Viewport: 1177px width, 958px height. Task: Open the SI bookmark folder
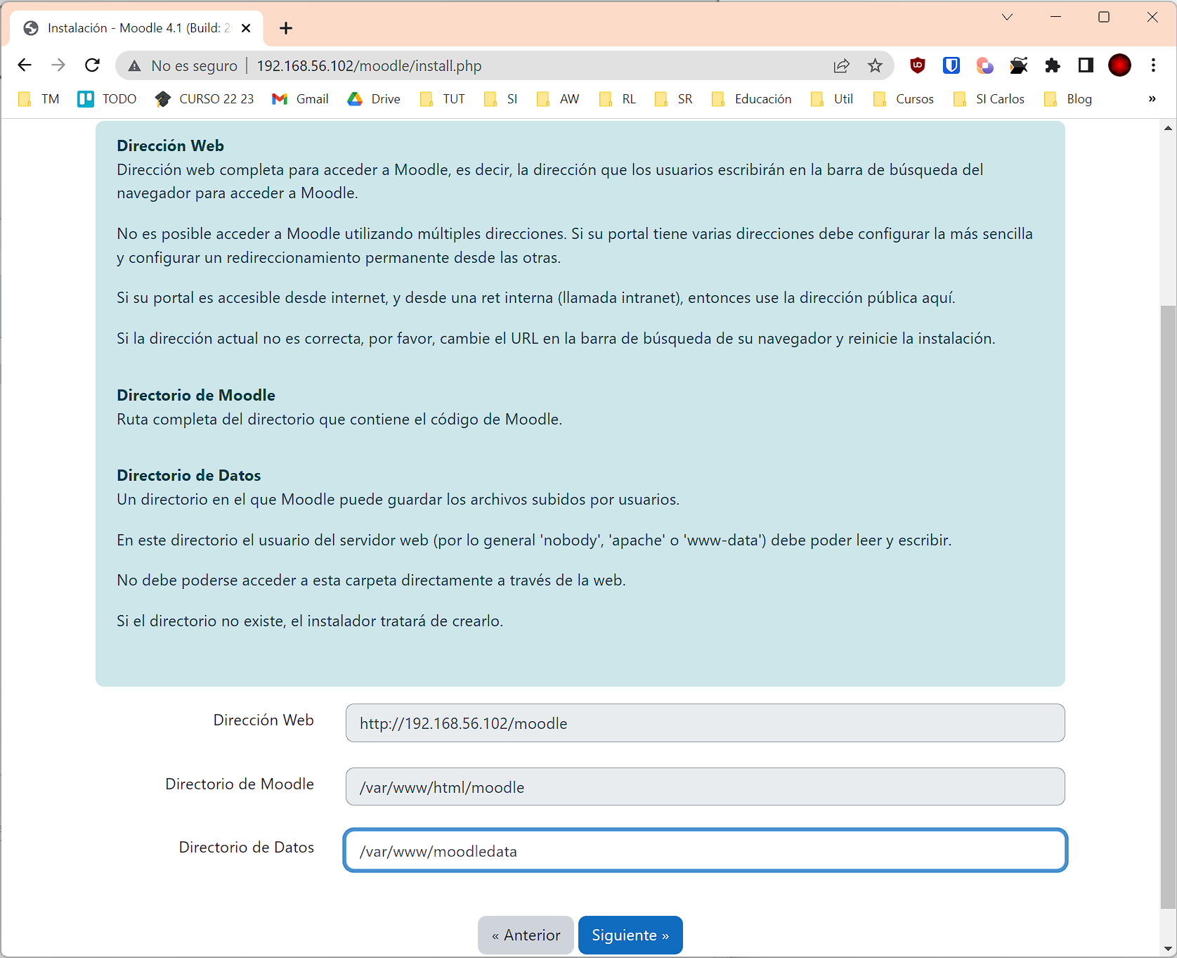point(501,99)
